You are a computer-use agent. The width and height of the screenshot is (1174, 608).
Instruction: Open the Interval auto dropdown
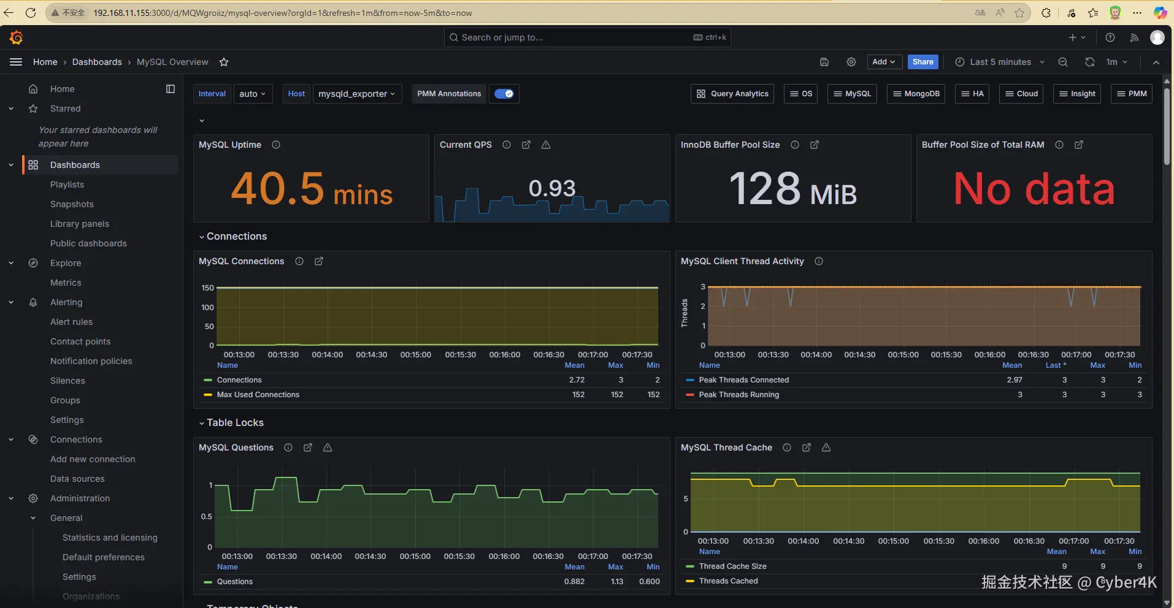[x=253, y=94]
